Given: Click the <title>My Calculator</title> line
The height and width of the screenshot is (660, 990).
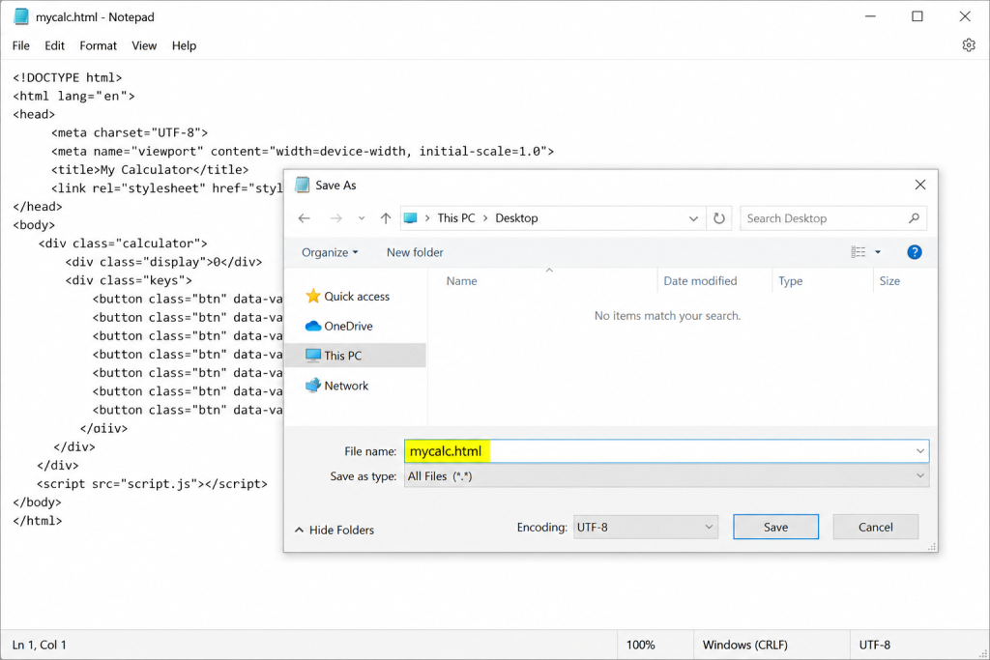Looking at the screenshot, I should 150,170.
